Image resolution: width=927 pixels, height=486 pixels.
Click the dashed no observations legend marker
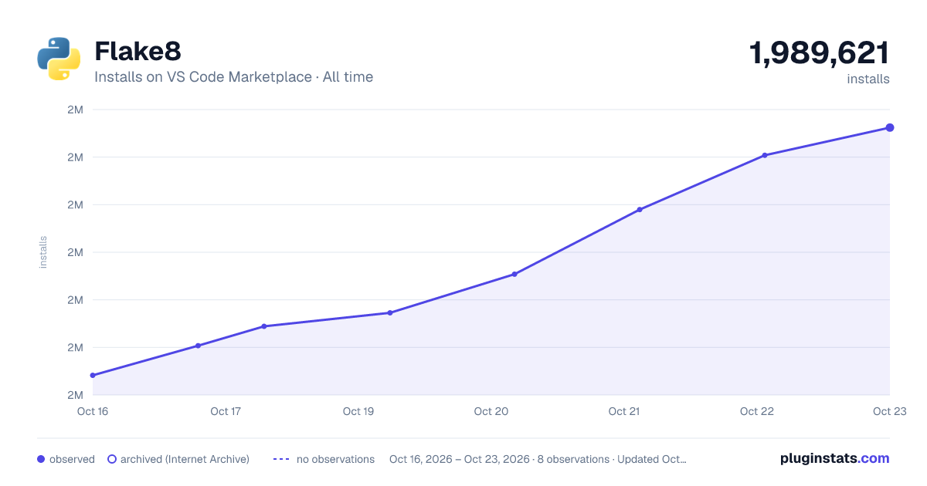coord(281,459)
